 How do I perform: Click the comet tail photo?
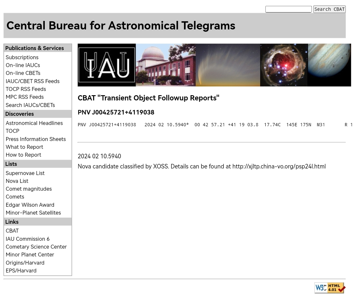[228, 65]
